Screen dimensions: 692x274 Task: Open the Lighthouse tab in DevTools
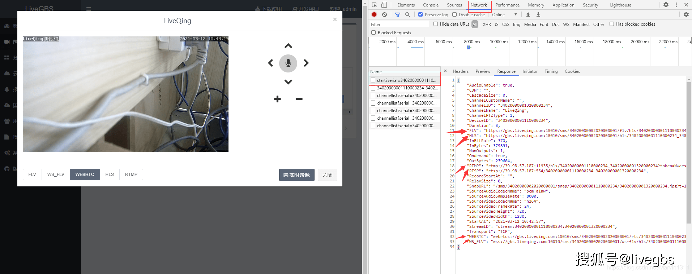click(620, 5)
